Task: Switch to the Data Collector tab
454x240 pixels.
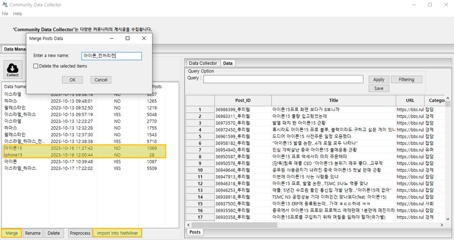Action: [x=203, y=63]
